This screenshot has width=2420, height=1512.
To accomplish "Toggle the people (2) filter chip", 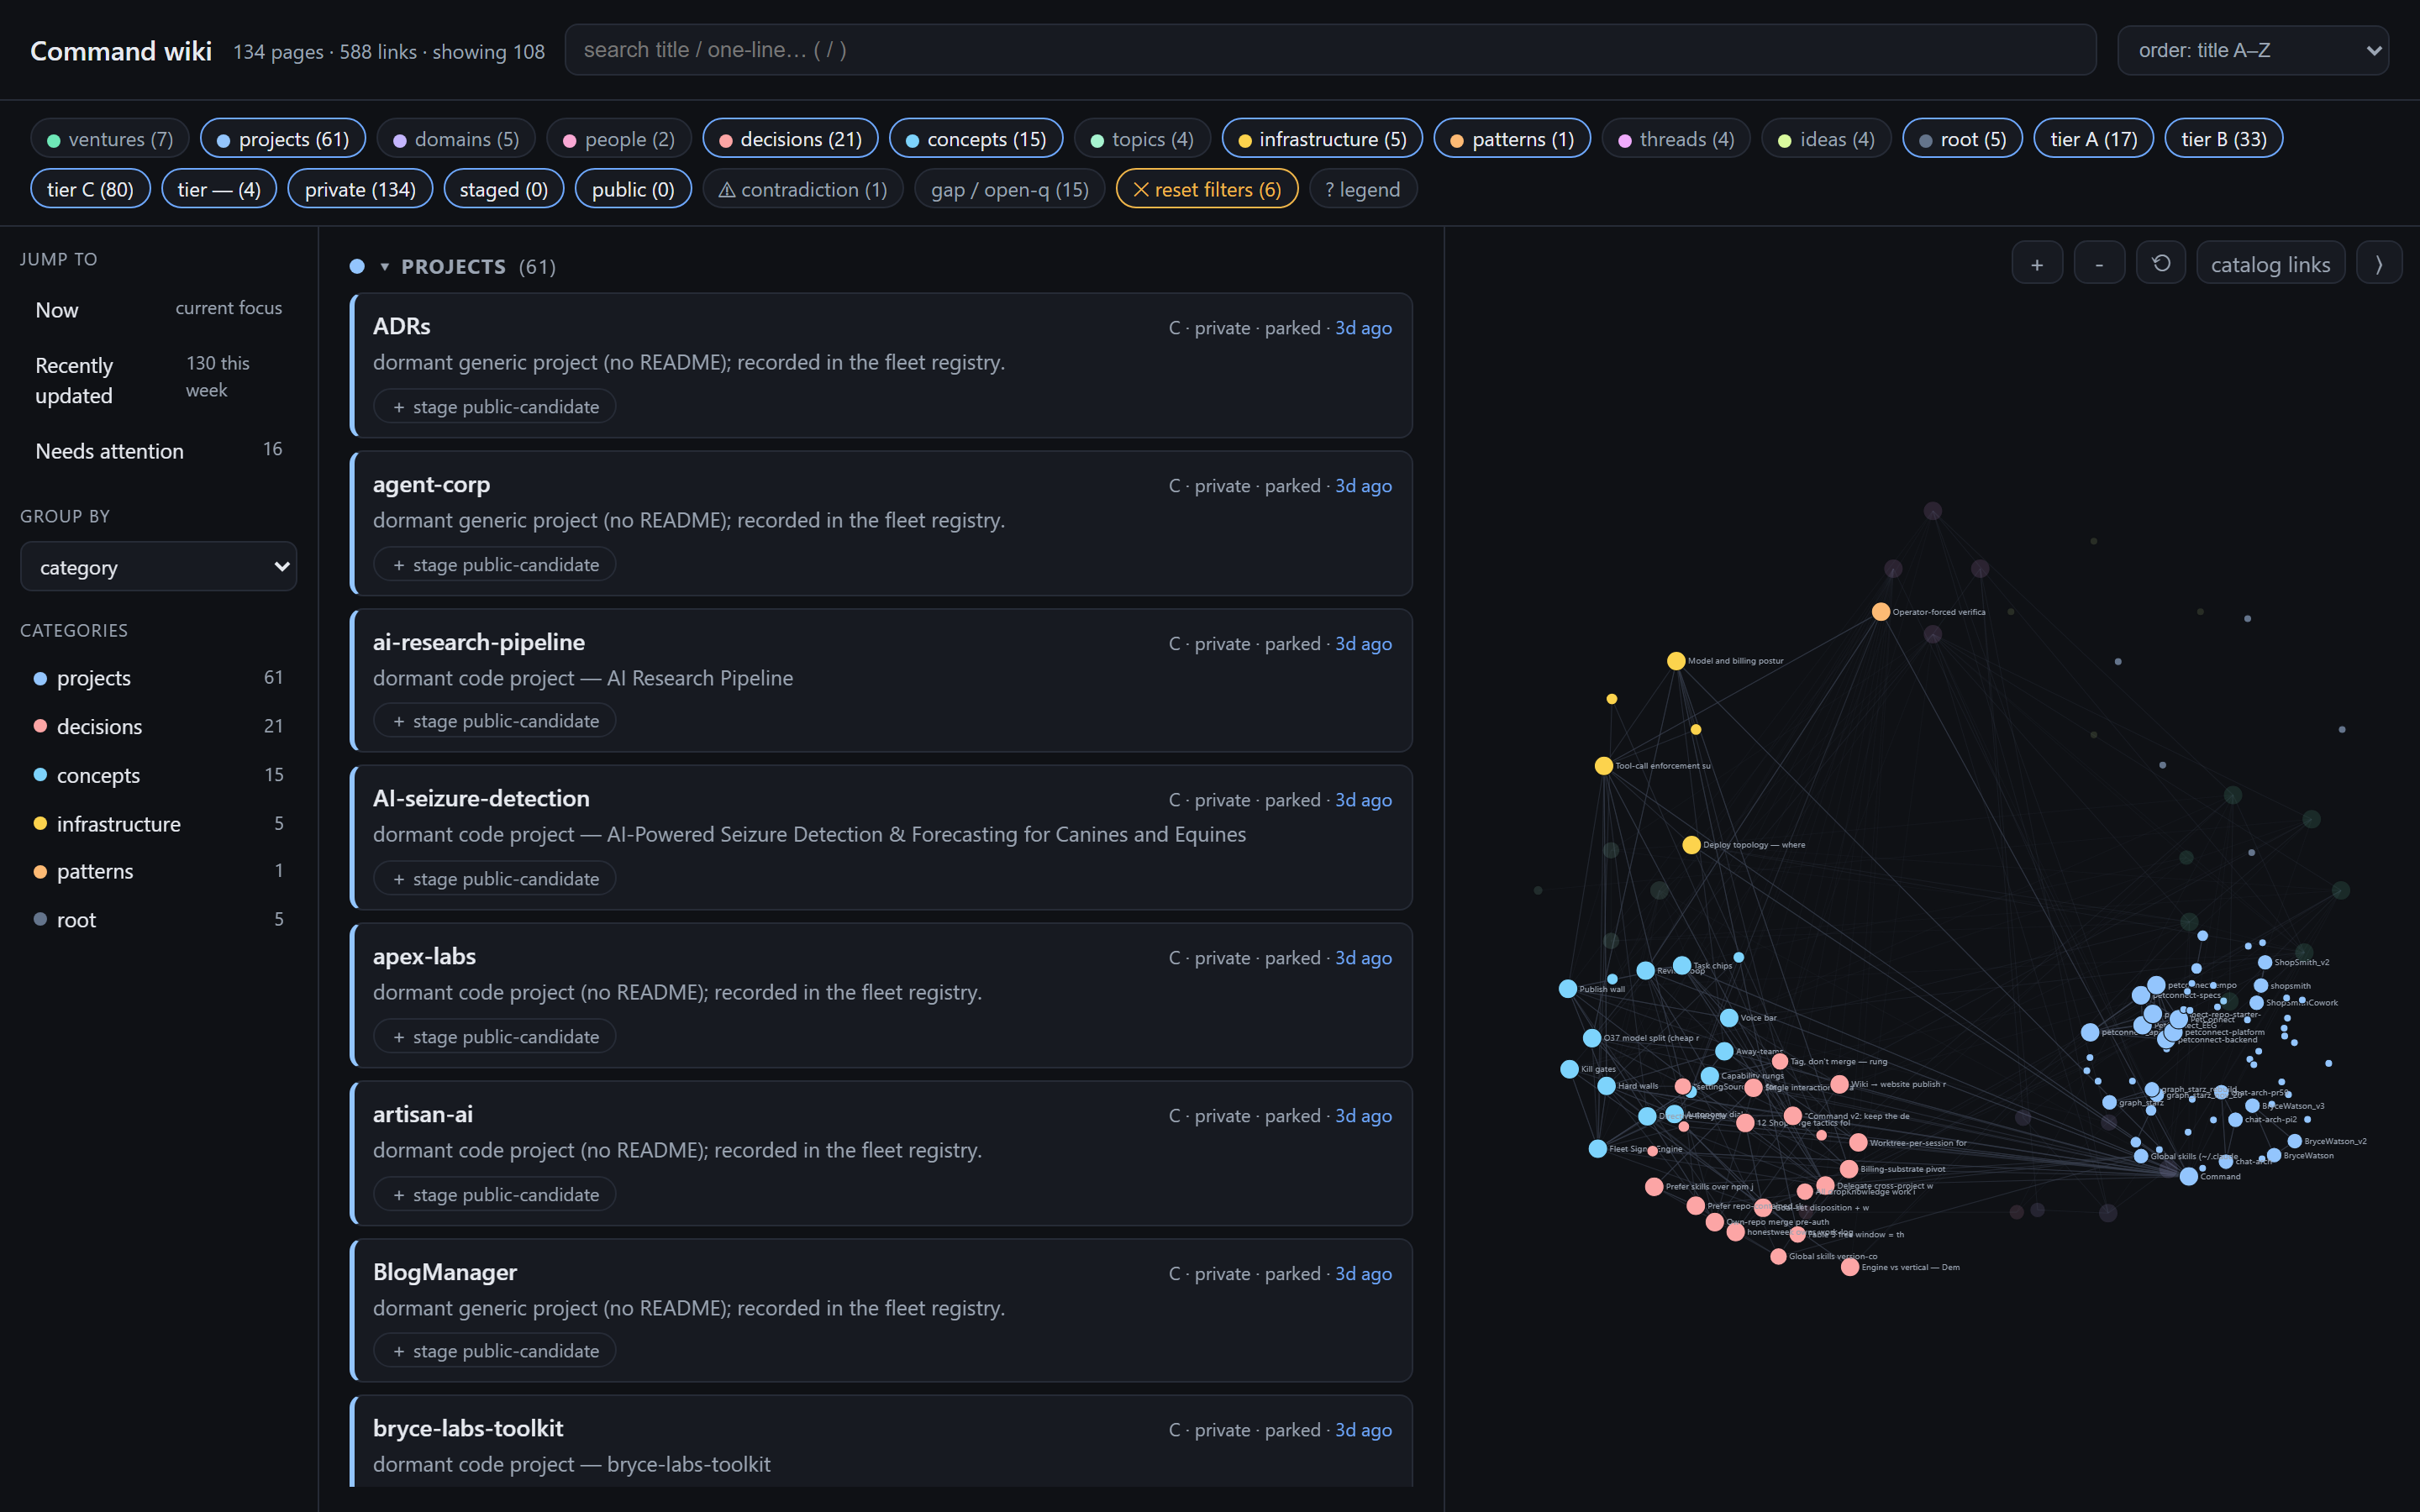I will (x=619, y=139).
